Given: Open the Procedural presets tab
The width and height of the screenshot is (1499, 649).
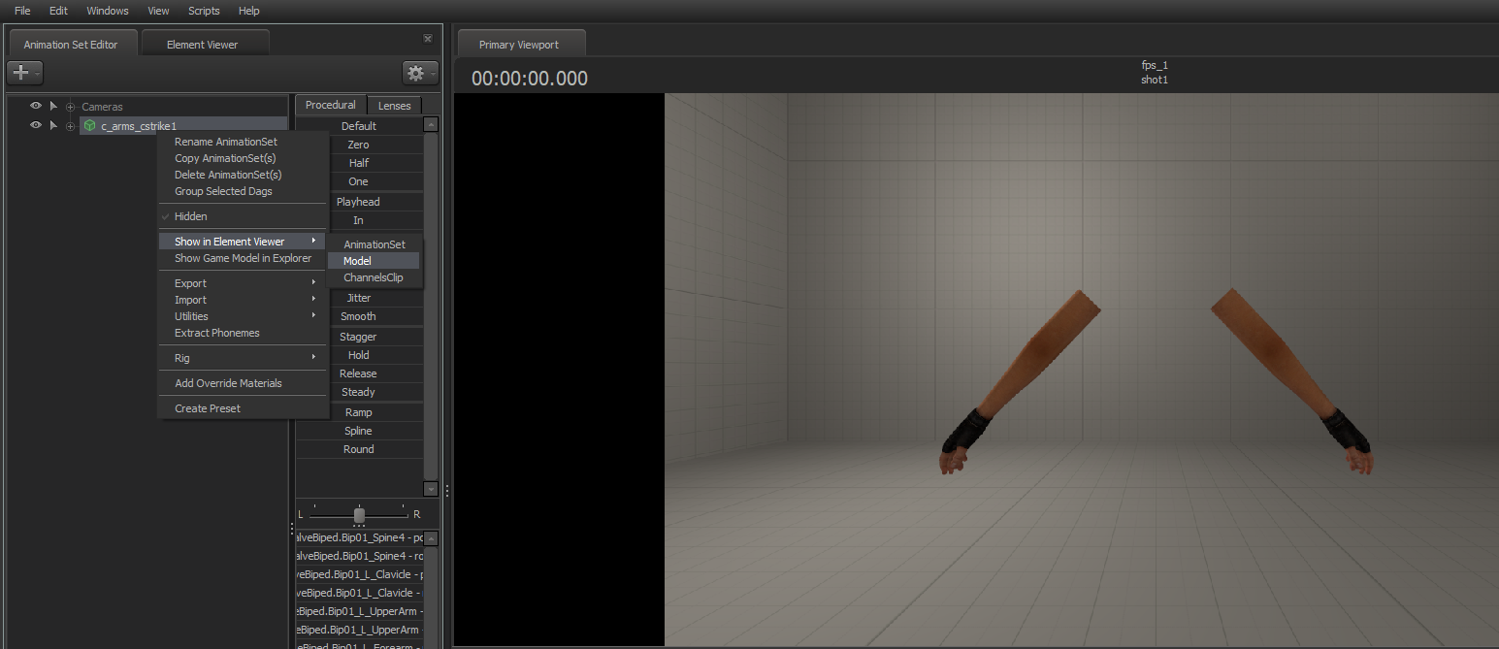Looking at the screenshot, I should tap(331, 105).
